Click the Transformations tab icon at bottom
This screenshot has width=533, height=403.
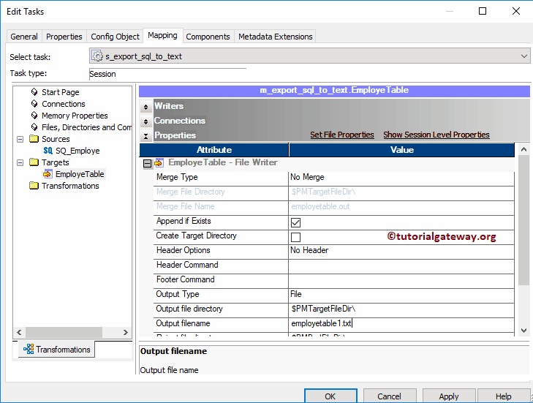[x=29, y=349]
